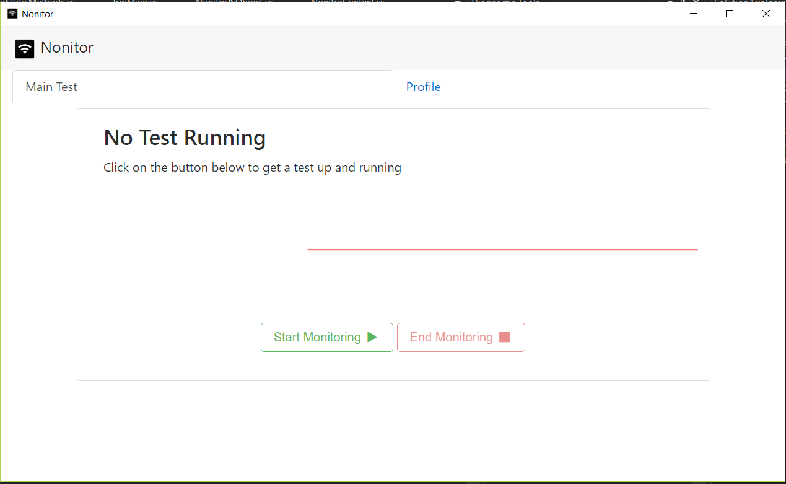The width and height of the screenshot is (786, 484).
Task: Maximize the Nonitor window
Action: coord(730,14)
